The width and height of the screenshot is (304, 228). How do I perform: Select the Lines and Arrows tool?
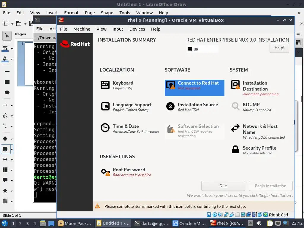tap(5, 105)
